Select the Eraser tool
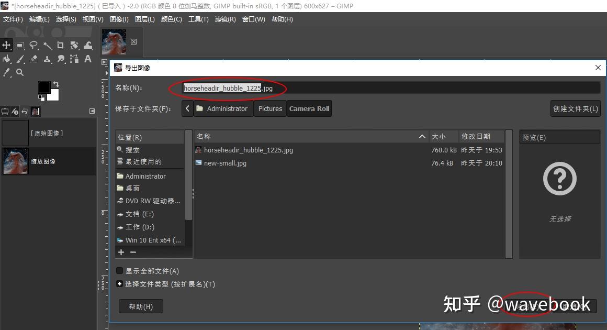Screen dimensions: 607x330 coord(33,59)
